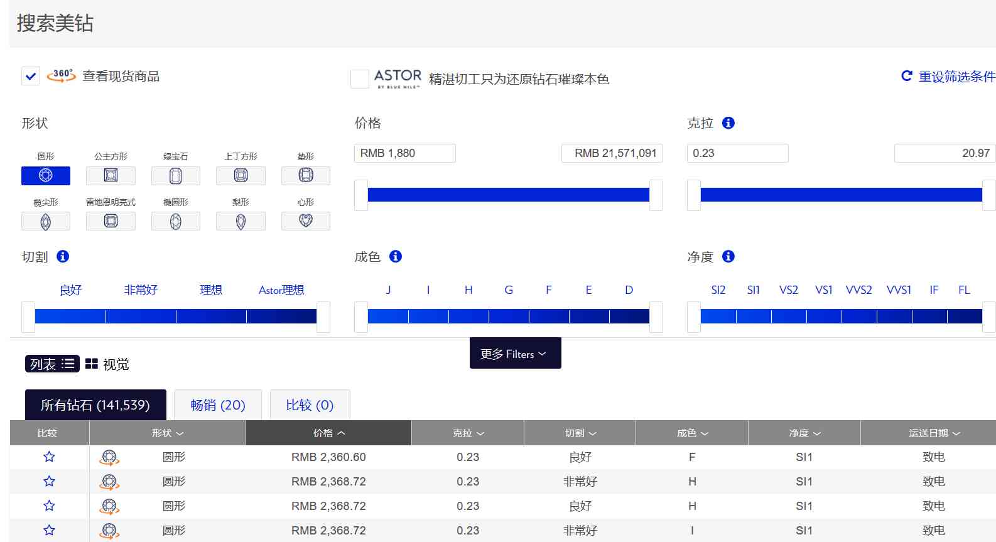The image size is (996, 542).
Task: Expand the 更多 Filters dropdown
Action: point(515,354)
